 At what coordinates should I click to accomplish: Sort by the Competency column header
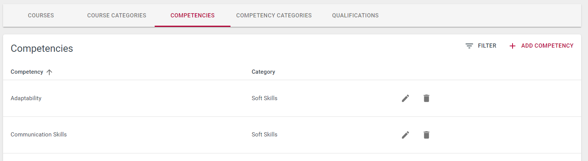27,72
